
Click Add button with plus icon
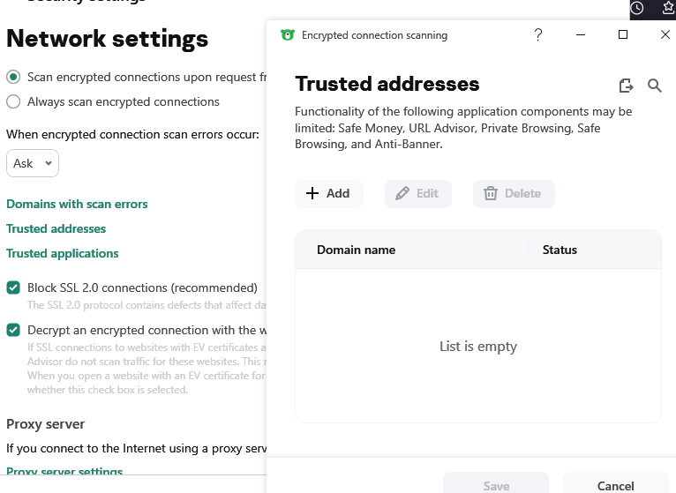click(328, 193)
